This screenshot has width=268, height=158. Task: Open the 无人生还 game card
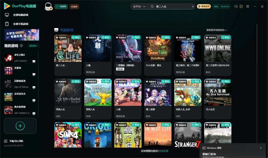click(x=218, y=99)
